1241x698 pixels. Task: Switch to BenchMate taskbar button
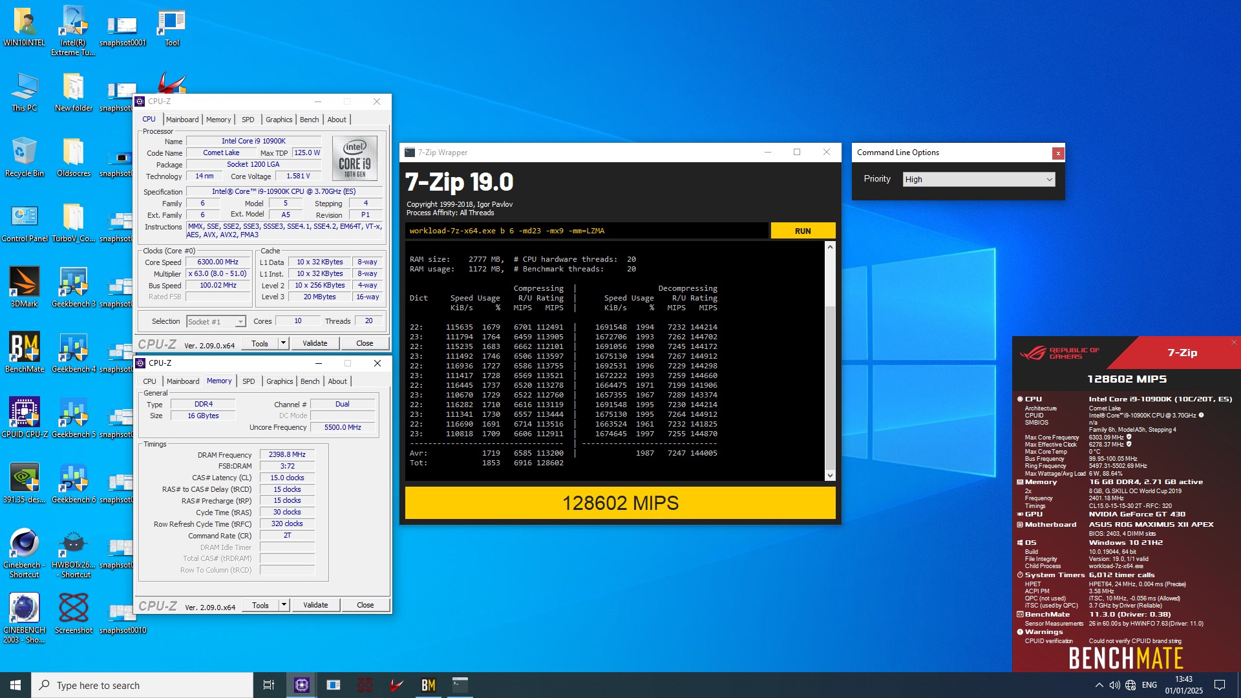[429, 685]
